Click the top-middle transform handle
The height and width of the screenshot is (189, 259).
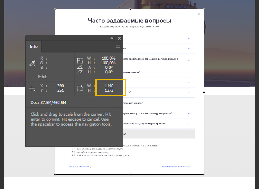coord(130,9)
